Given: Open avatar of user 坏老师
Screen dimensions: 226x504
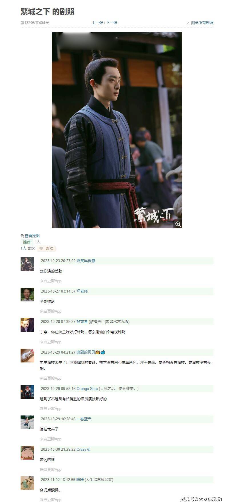Looking at the screenshot, I should pyautogui.click(x=27, y=295).
